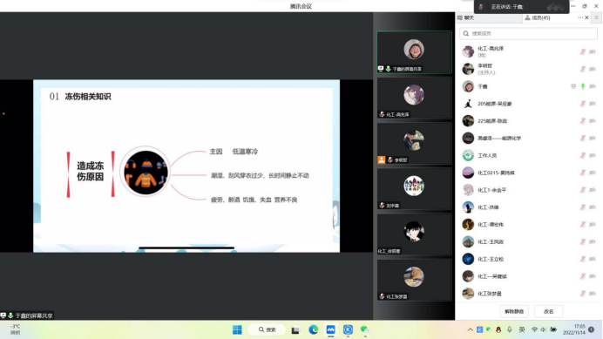Toggle your own microphone in the (我) row
This screenshot has width=603, height=339.
[x=583, y=51]
